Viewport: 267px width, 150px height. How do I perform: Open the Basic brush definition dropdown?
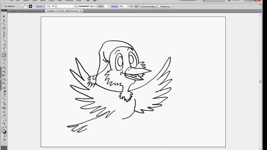point(96,6)
